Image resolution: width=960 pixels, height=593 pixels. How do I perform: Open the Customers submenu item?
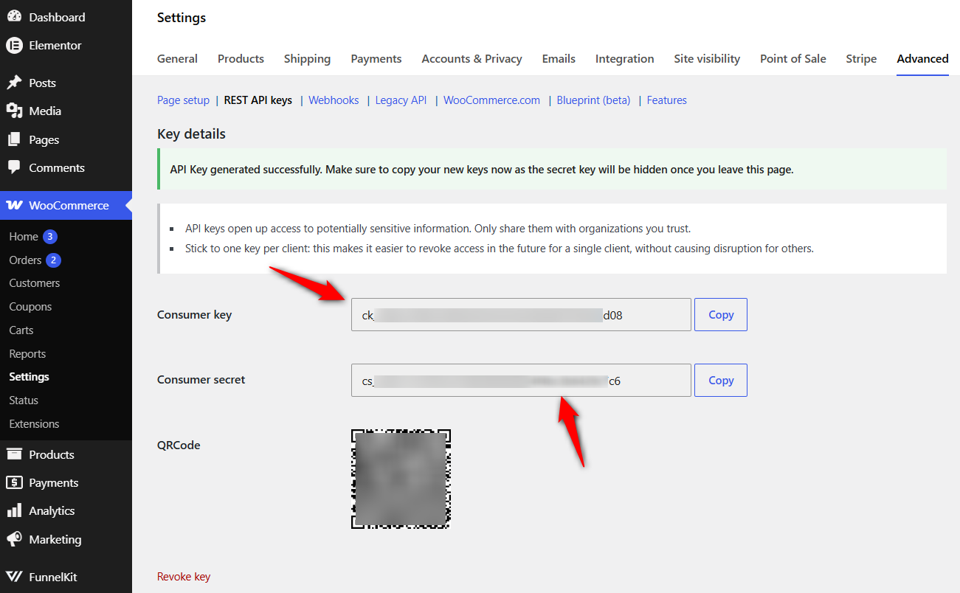tap(35, 283)
